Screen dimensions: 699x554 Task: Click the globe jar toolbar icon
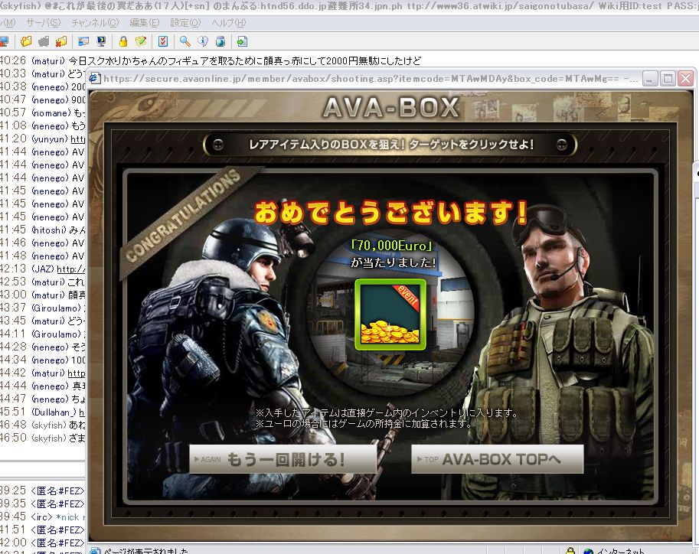[x=220, y=41]
